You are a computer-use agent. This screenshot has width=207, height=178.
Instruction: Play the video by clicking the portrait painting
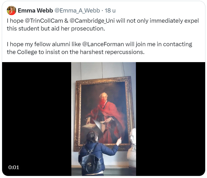tap(103, 110)
